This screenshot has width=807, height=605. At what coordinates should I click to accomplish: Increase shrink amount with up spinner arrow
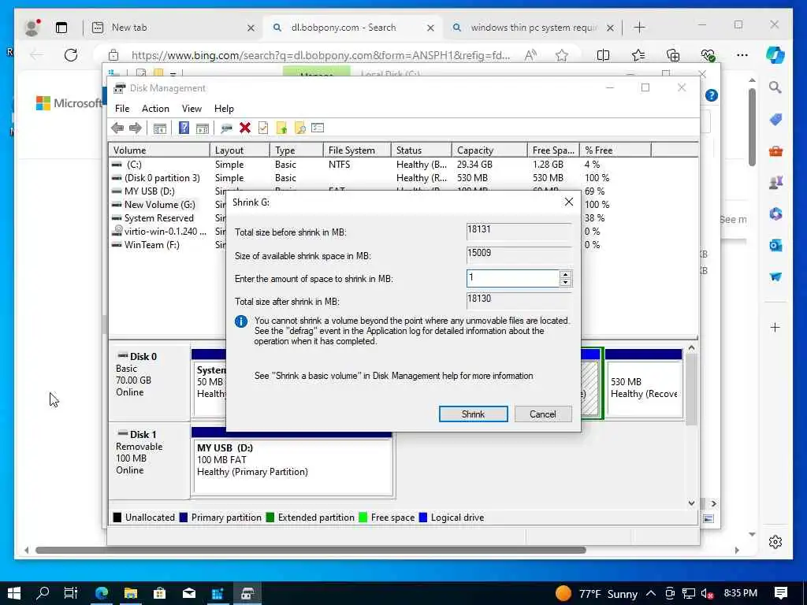[x=565, y=274]
